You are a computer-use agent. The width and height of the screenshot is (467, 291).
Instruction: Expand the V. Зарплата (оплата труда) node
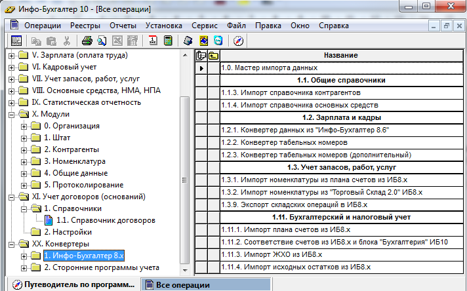pyautogui.click(x=11, y=56)
